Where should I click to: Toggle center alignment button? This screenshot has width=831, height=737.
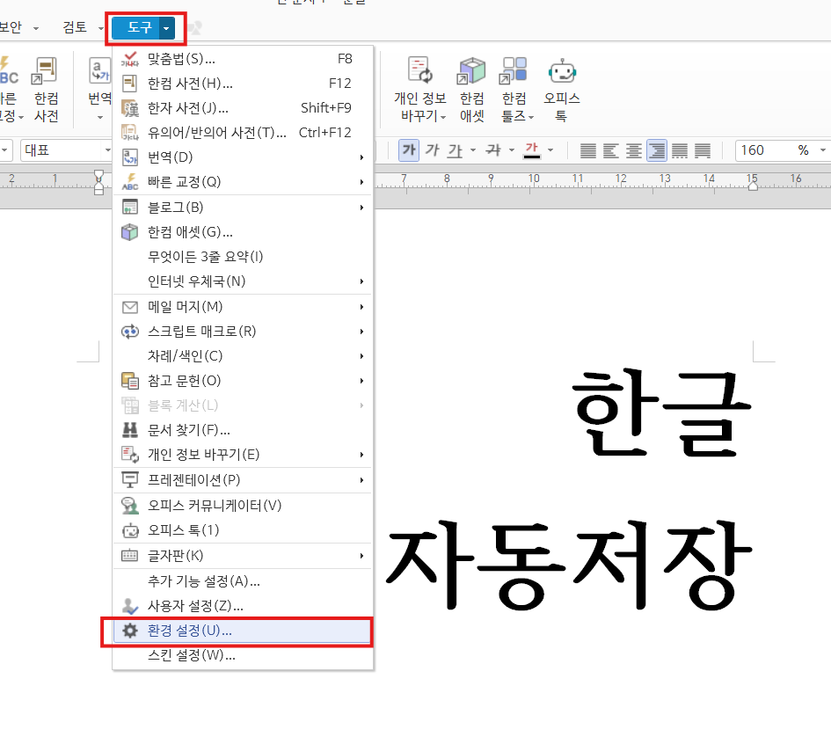click(633, 150)
